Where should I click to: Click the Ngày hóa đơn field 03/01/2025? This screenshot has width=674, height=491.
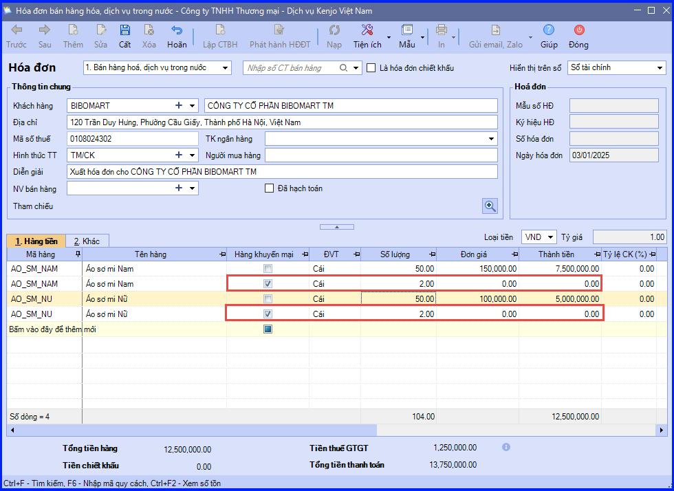click(613, 155)
